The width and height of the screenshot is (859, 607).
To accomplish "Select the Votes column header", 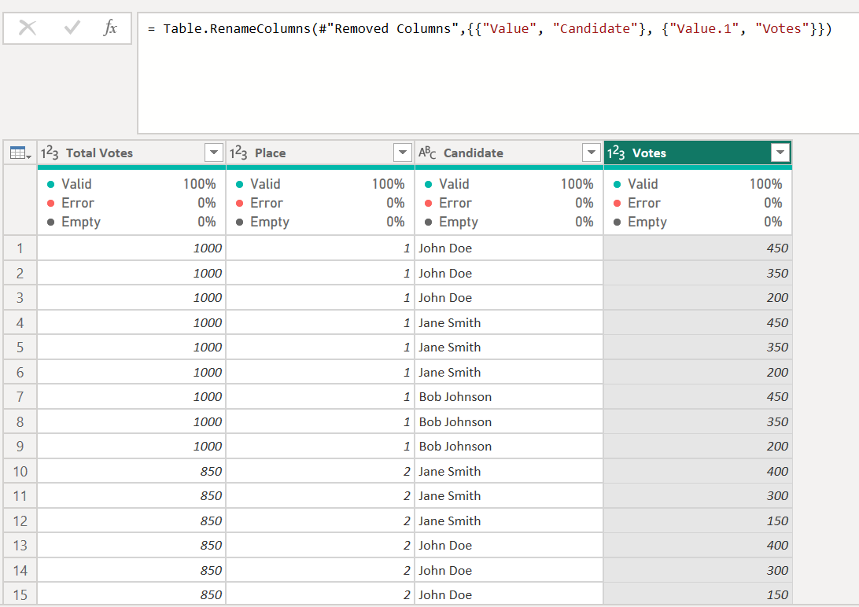I will 698,153.
